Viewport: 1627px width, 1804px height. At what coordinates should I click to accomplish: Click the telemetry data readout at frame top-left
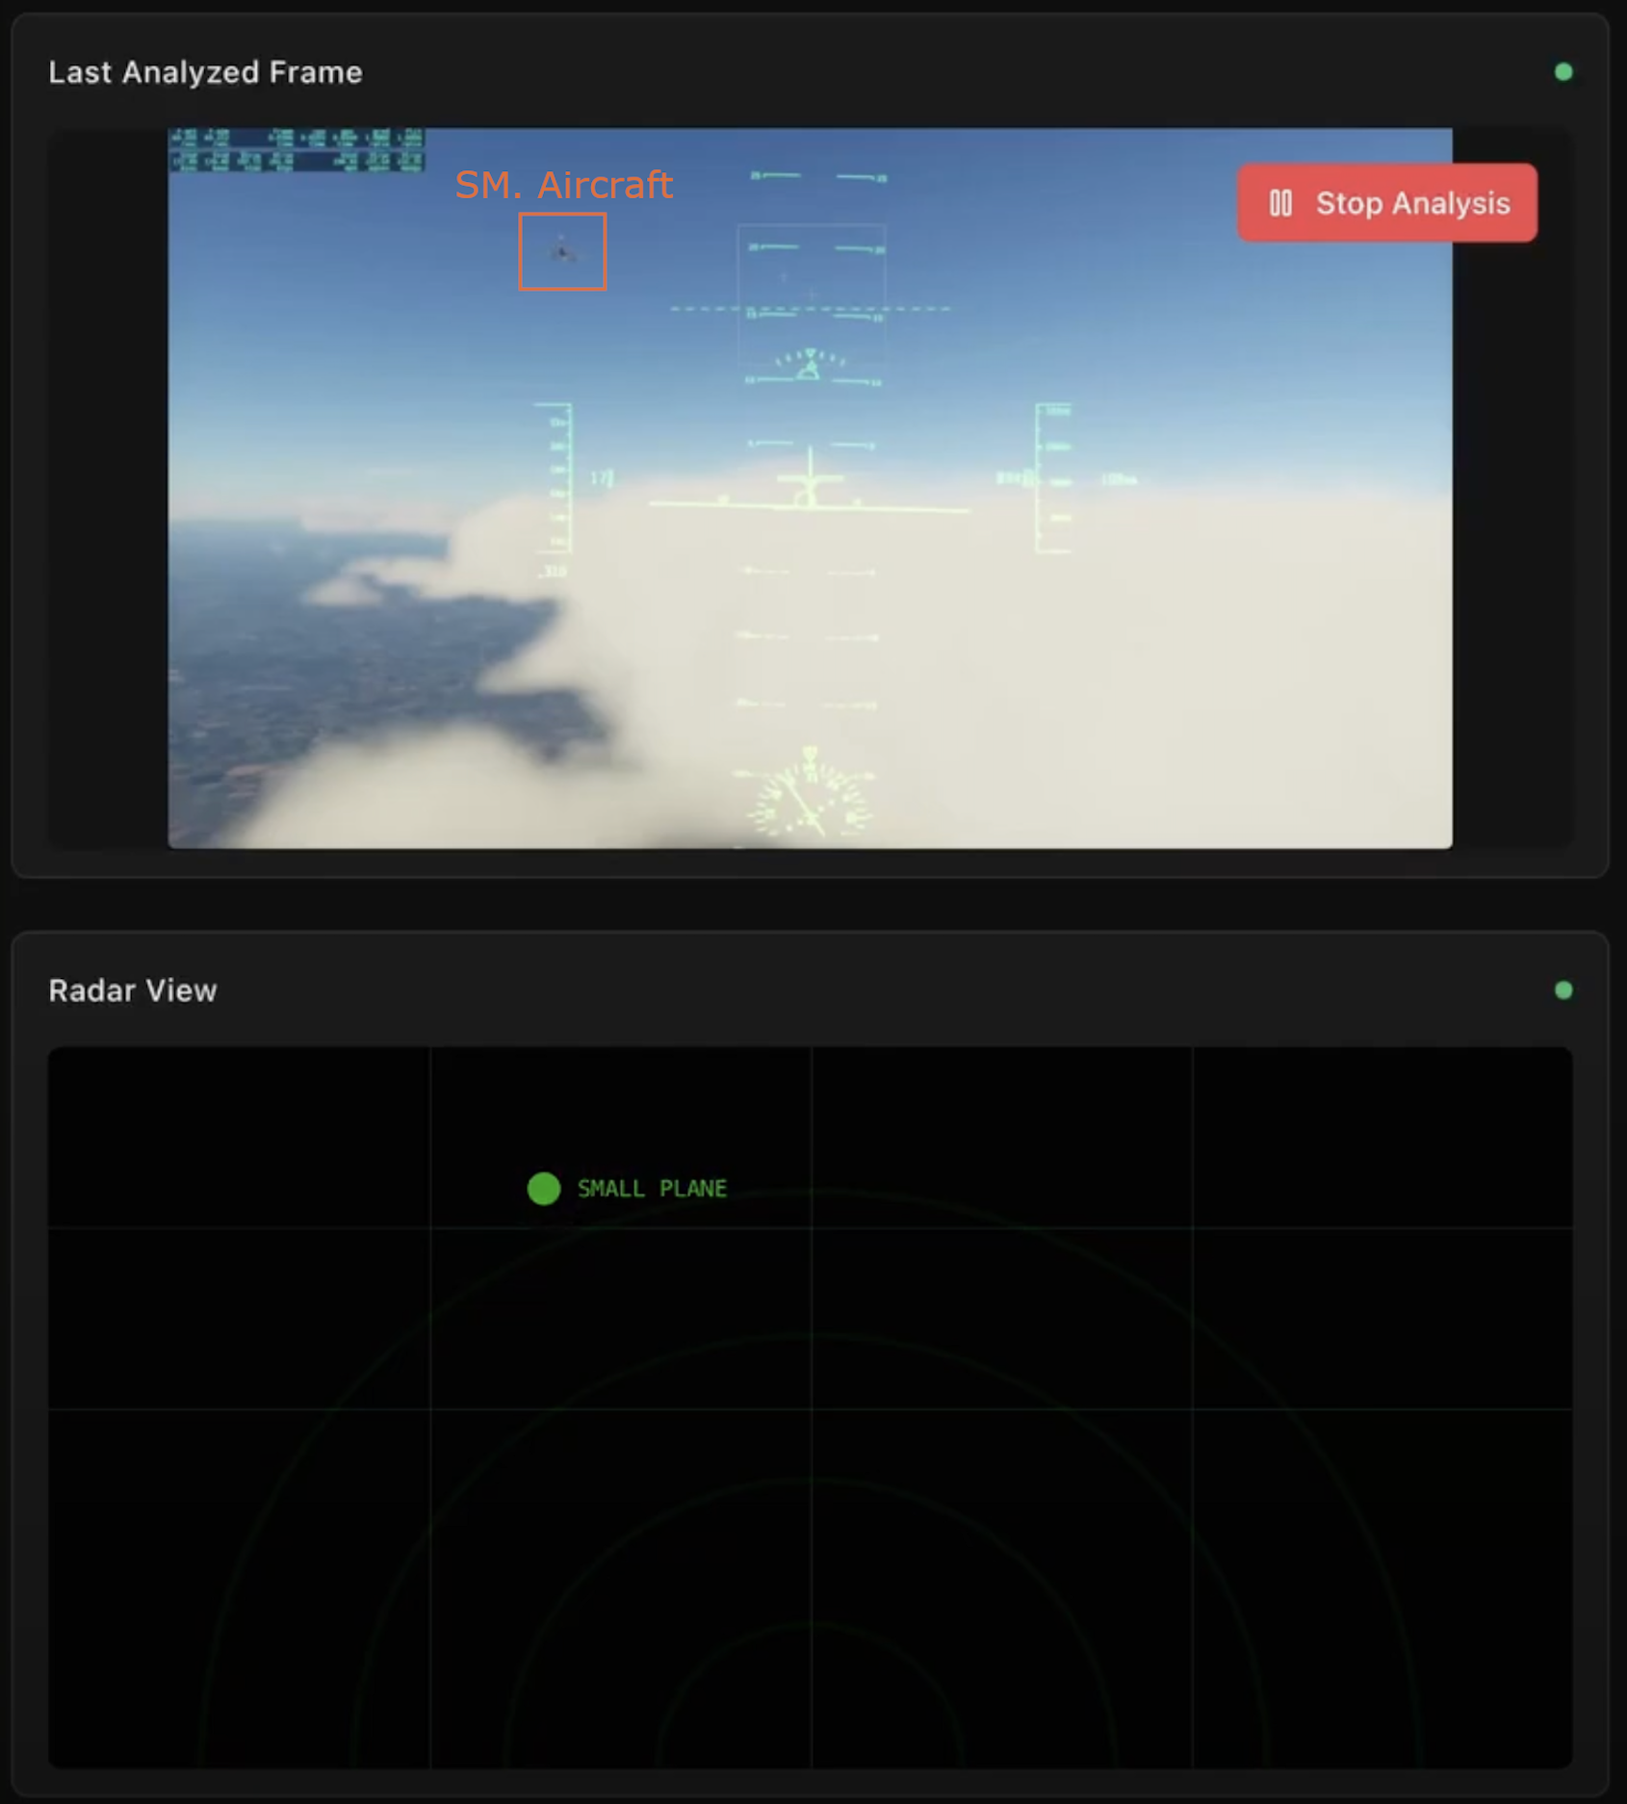pos(297,150)
